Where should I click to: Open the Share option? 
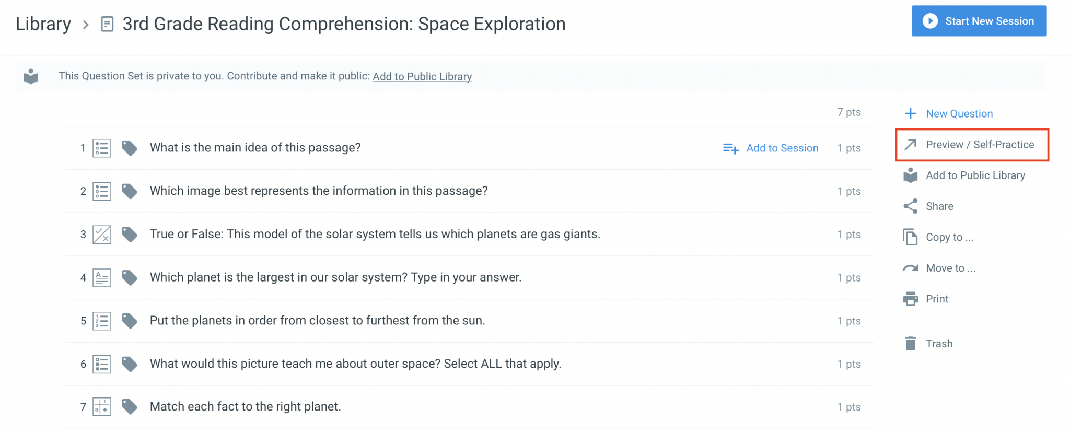point(939,206)
